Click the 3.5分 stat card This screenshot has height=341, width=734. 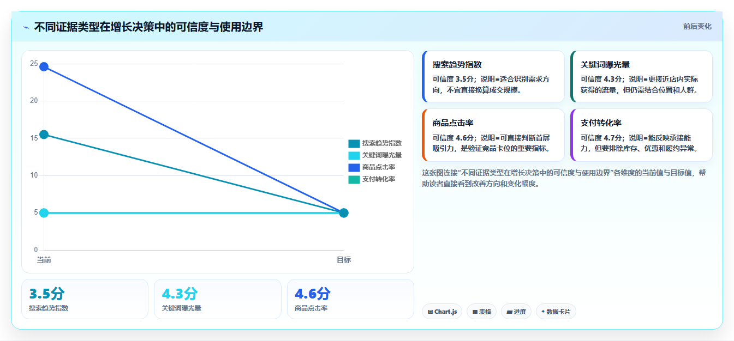[x=85, y=299]
